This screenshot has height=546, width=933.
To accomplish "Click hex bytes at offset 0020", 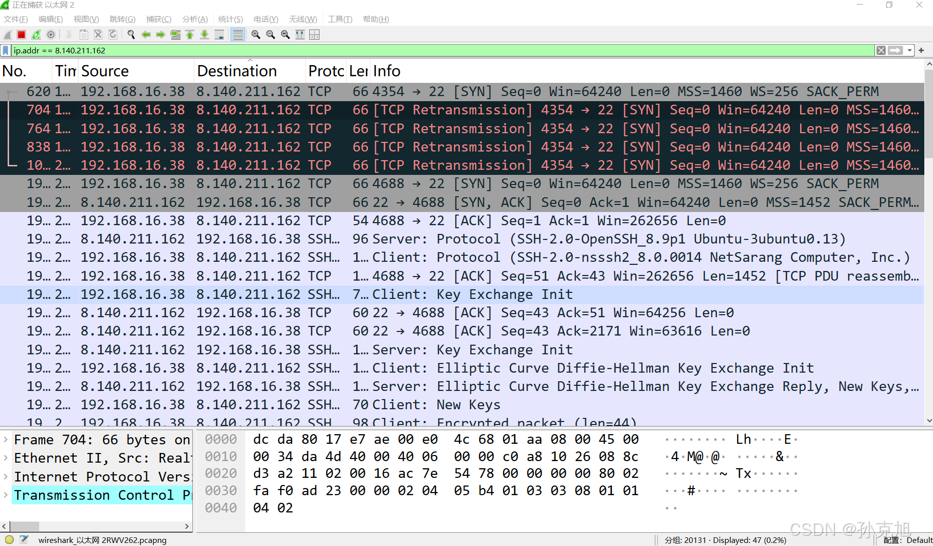I will point(445,473).
